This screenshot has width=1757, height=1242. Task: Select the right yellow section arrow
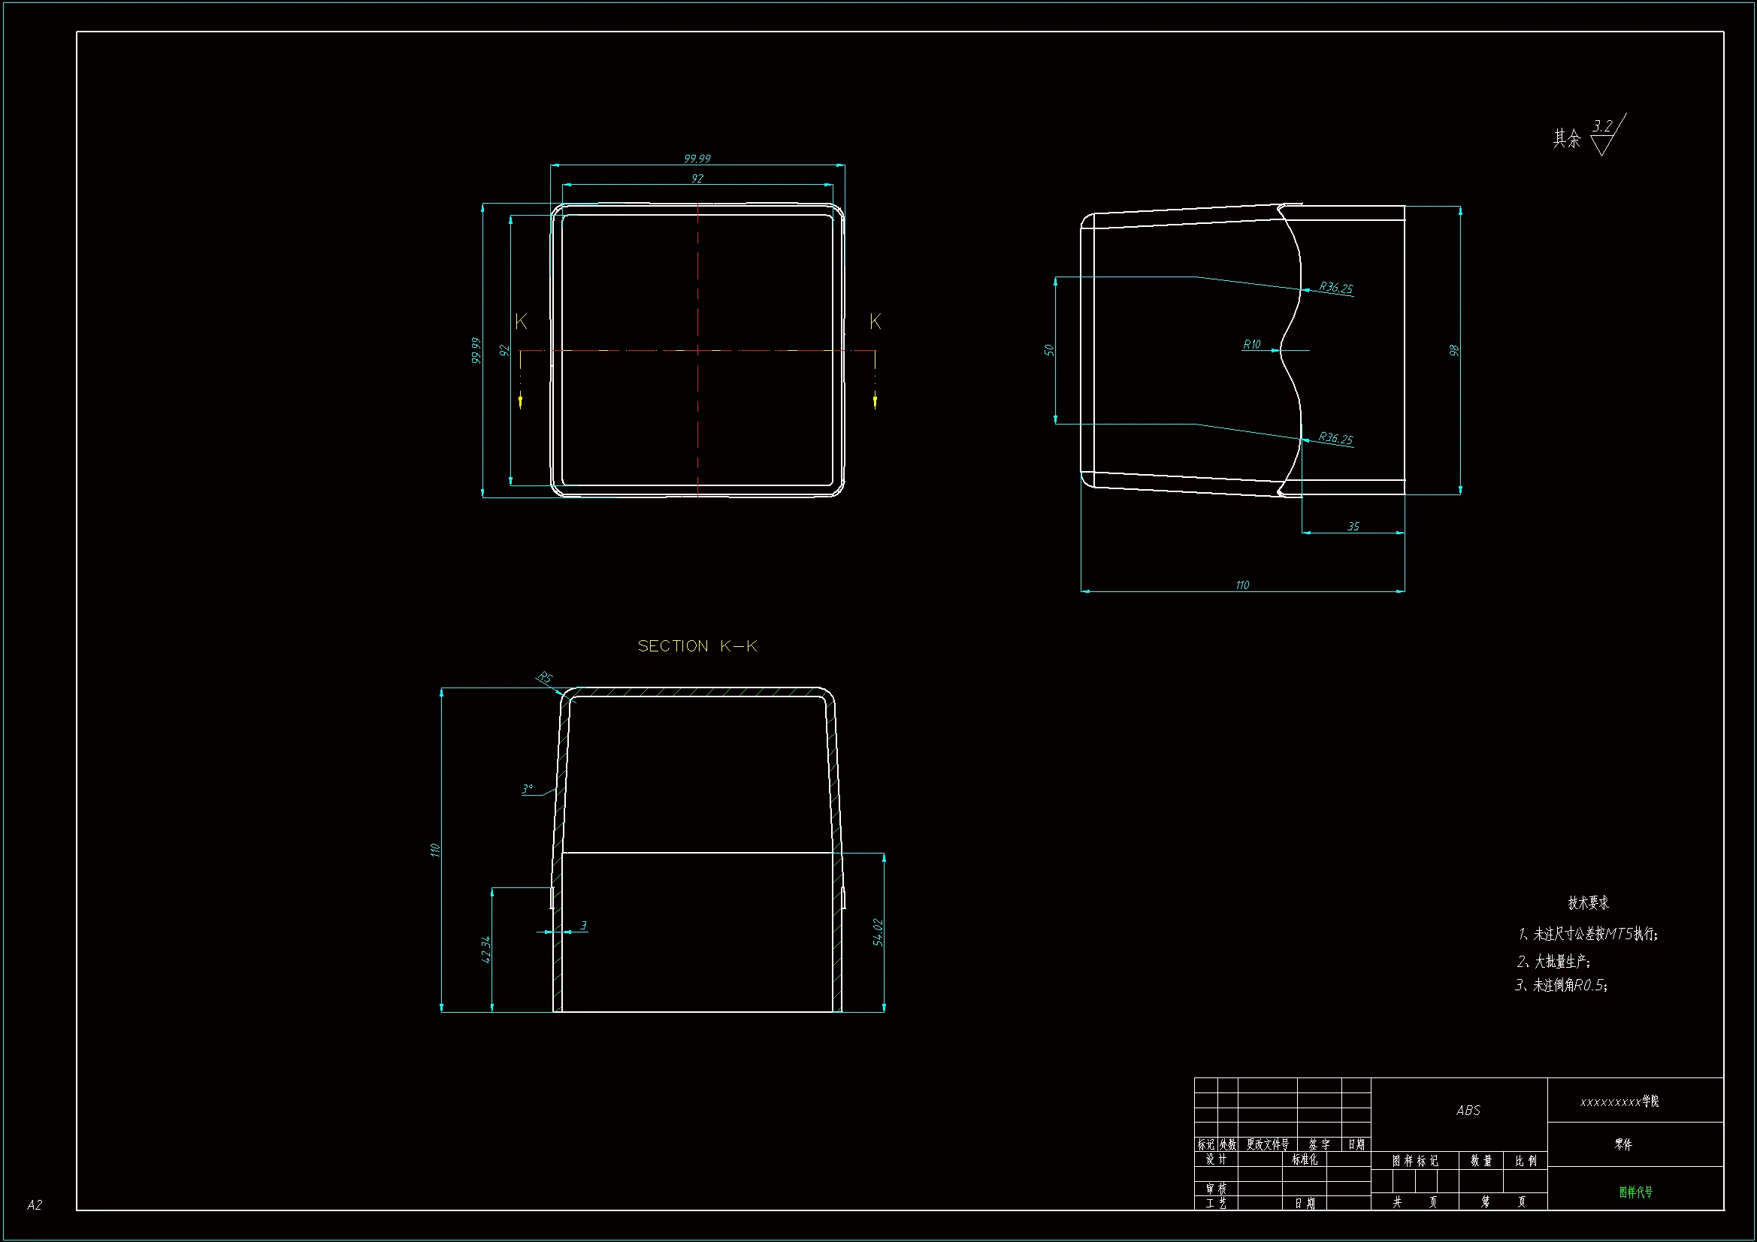click(875, 400)
